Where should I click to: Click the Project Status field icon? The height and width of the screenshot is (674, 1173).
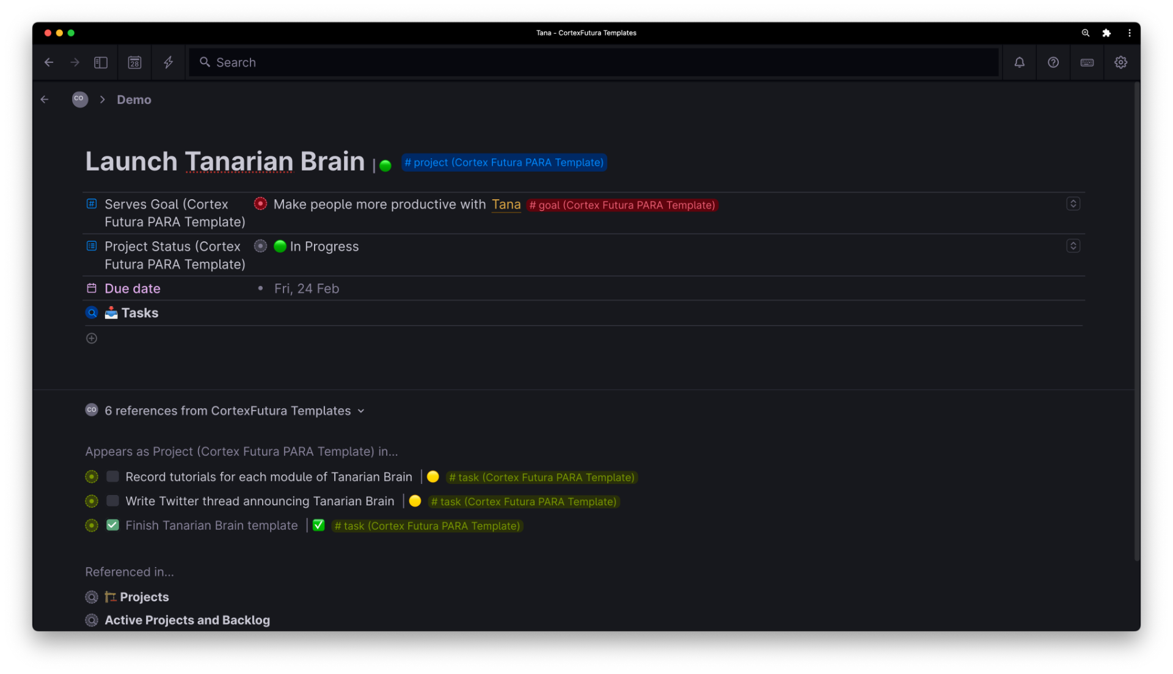92,246
